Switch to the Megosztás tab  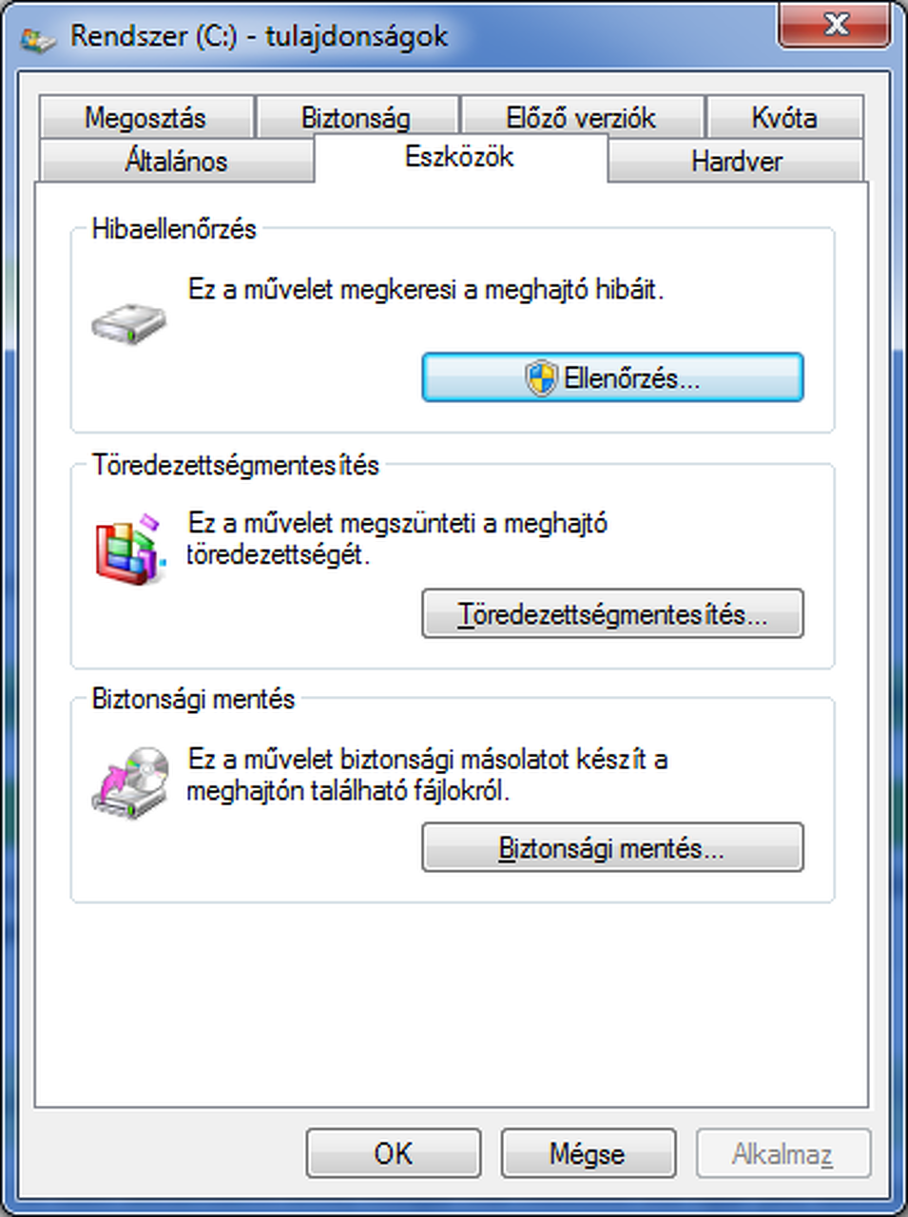coord(145,118)
